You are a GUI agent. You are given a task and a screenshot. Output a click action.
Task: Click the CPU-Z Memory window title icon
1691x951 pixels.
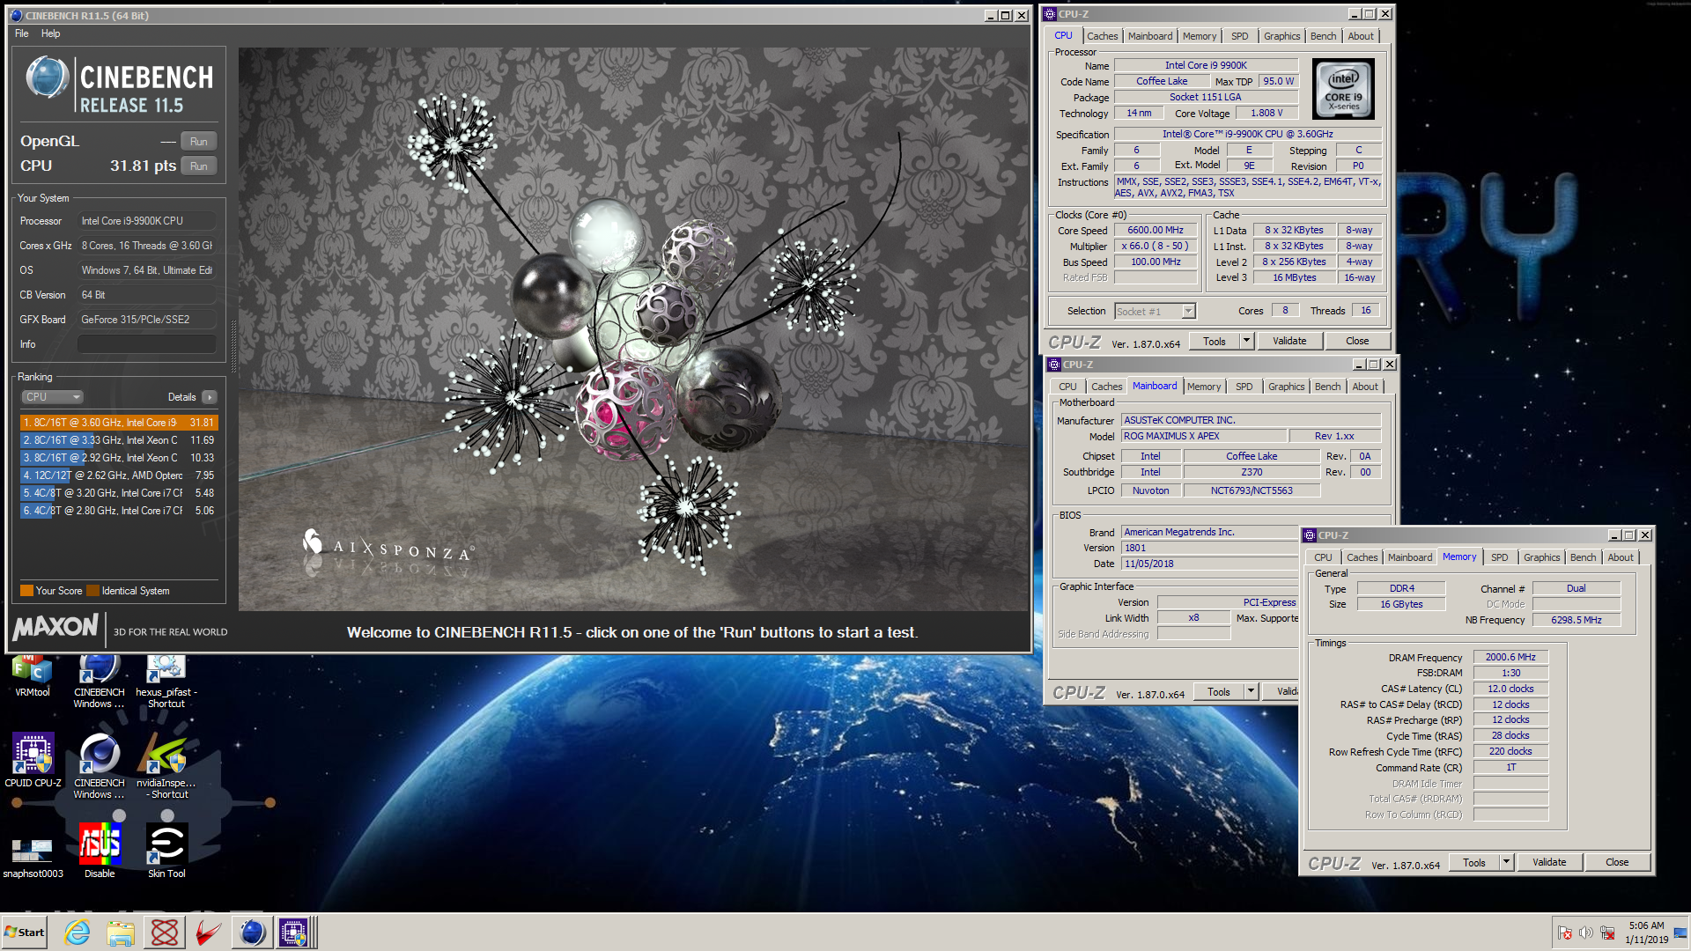[1310, 535]
